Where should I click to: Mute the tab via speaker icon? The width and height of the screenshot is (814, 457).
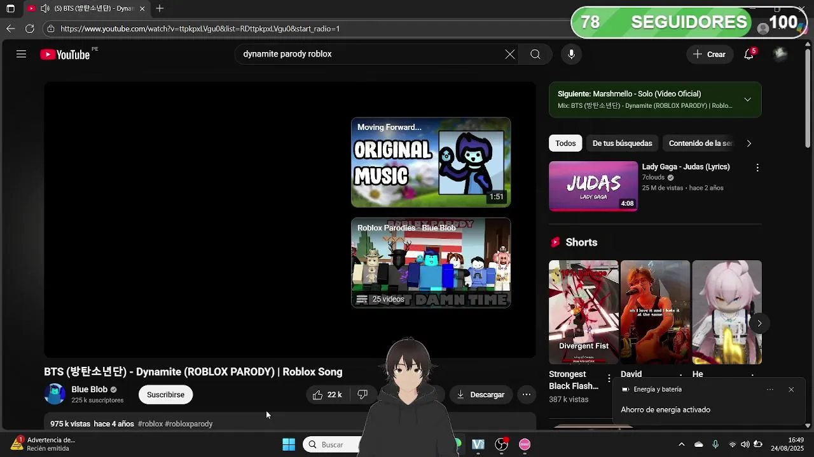(45, 8)
